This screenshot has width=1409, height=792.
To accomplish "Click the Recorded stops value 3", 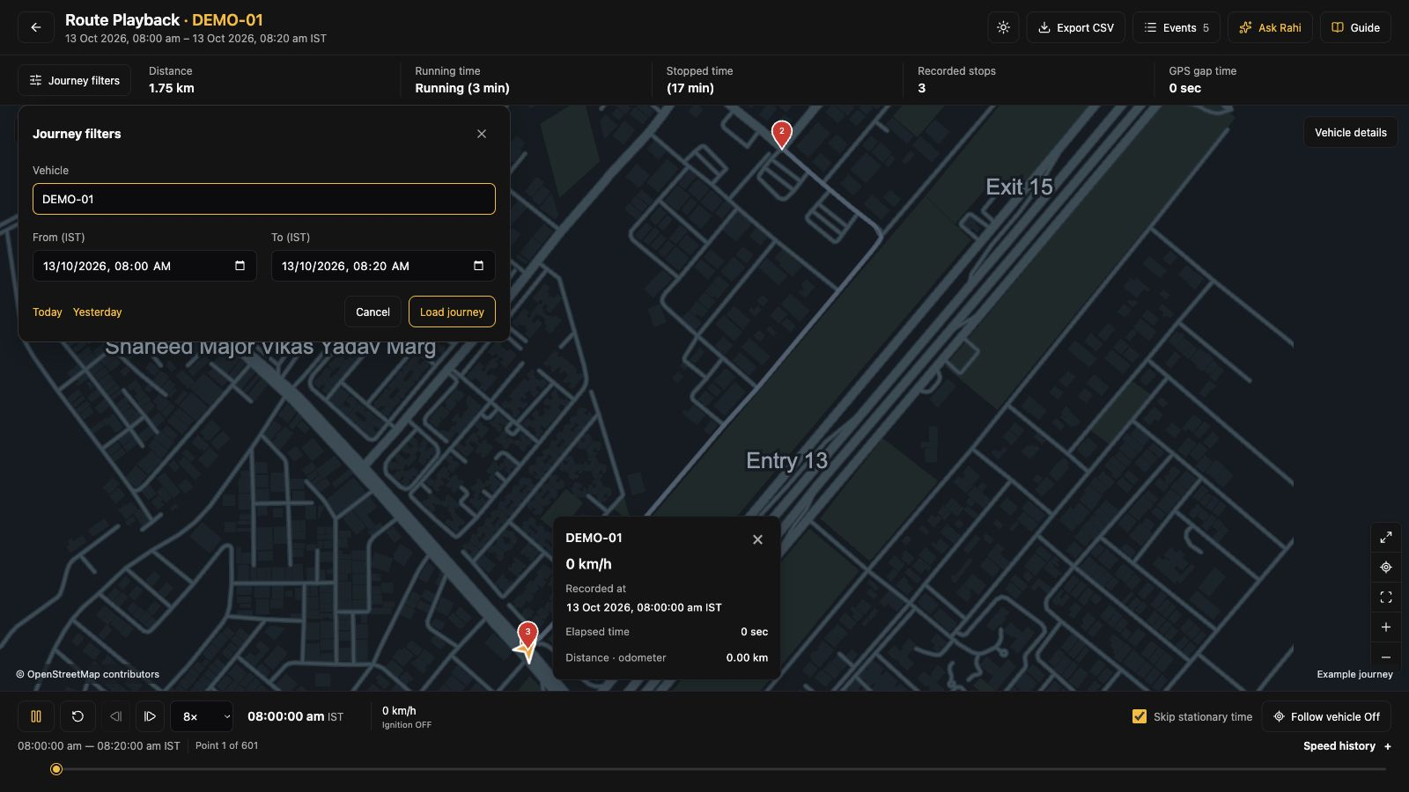I will point(921,88).
